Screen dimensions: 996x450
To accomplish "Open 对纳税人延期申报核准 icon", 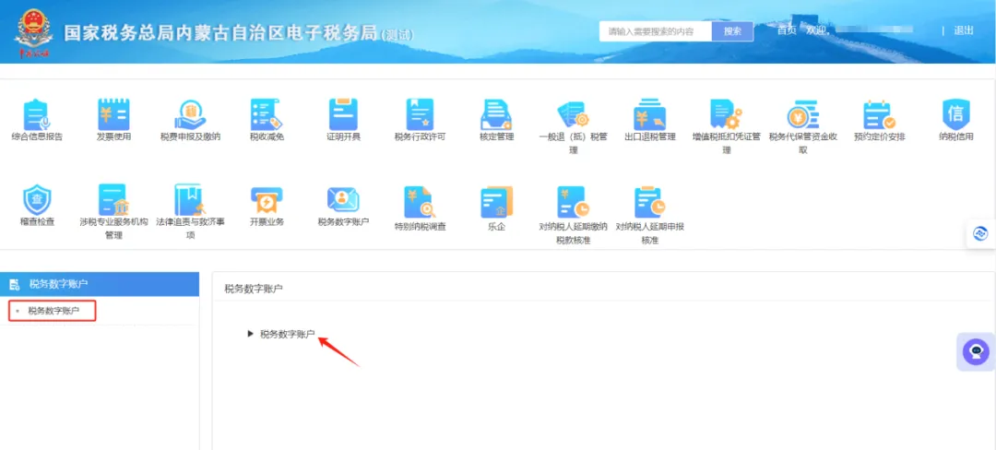I will coord(650,203).
